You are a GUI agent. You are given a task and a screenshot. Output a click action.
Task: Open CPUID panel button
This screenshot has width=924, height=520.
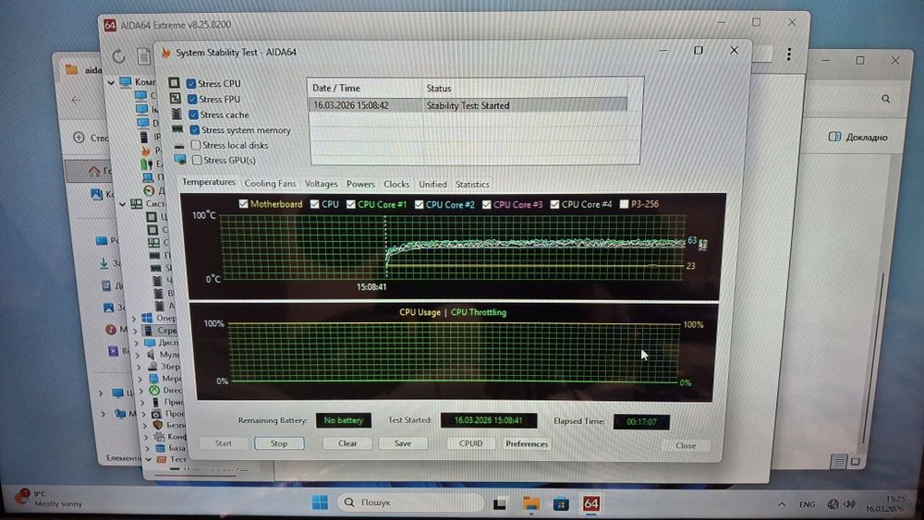coord(470,443)
